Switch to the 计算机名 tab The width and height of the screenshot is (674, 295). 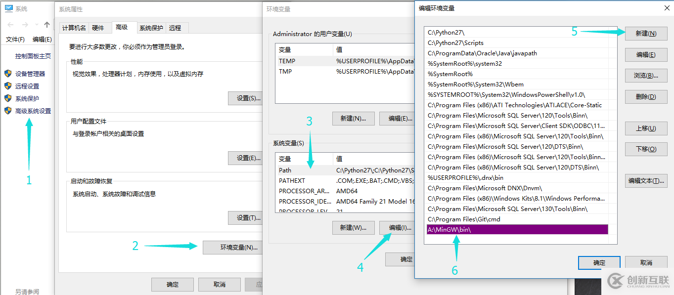(74, 28)
